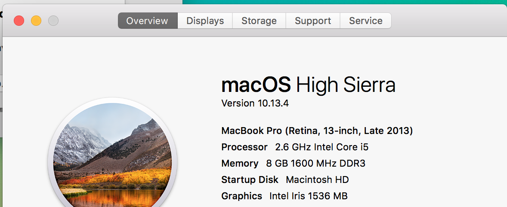Click the Startup Disk label
This screenshot has height=207, width=507.
[x=250, y=180]
